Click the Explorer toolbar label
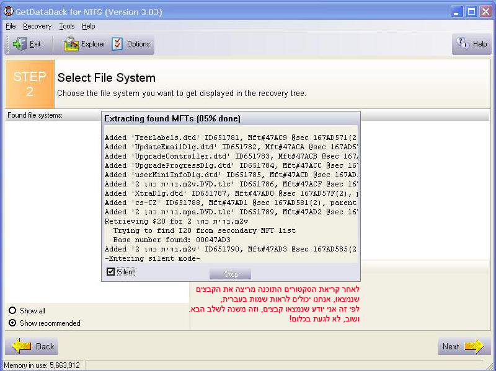Viewport: 496px width, 371px height. click(x=93, y=44)
